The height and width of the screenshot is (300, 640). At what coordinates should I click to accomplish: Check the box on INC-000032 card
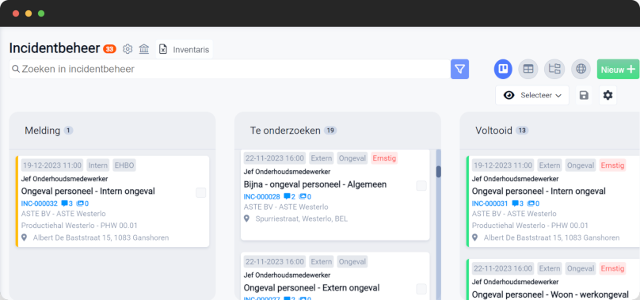point(201,192)
